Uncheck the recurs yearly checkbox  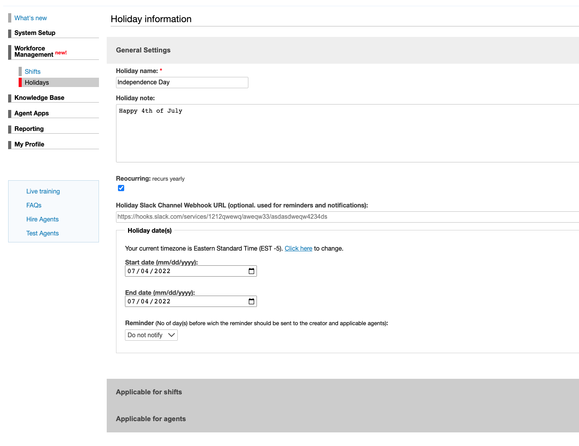click(x=121, y=188)
